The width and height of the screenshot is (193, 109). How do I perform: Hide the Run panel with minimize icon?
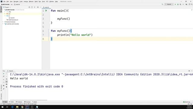192,71
